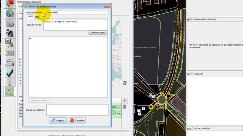
Task: Click the "Por favor, seleccione los objetos" message
Action: click(x=216, y=46)
